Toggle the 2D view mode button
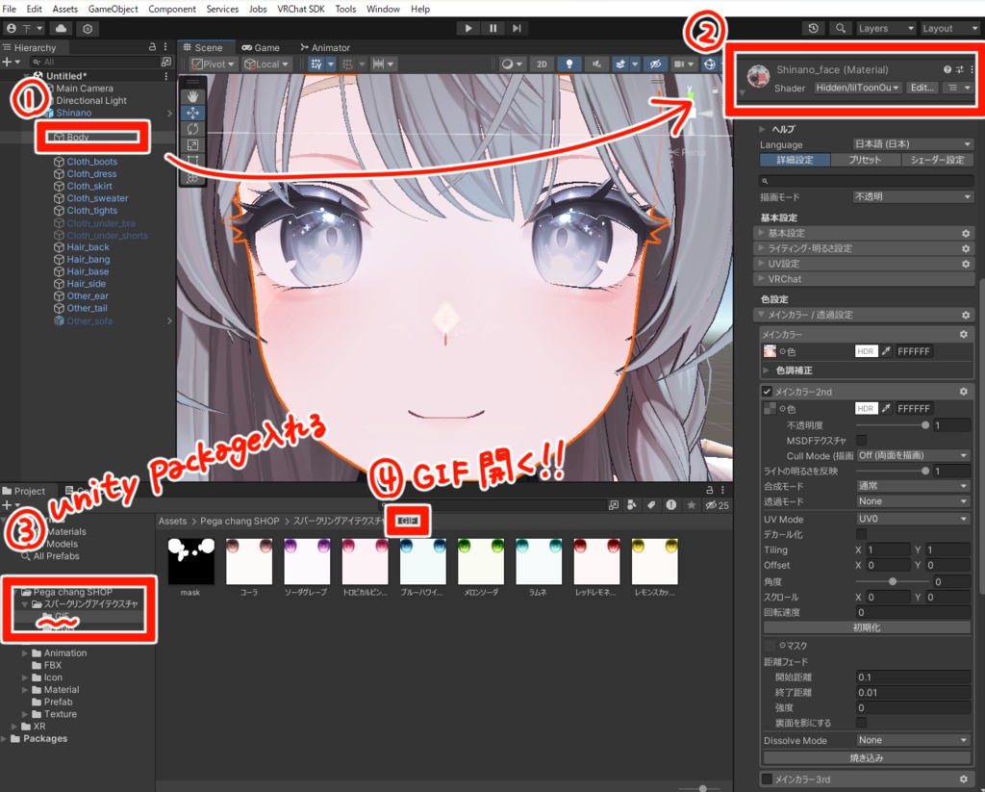 [542, 64]
